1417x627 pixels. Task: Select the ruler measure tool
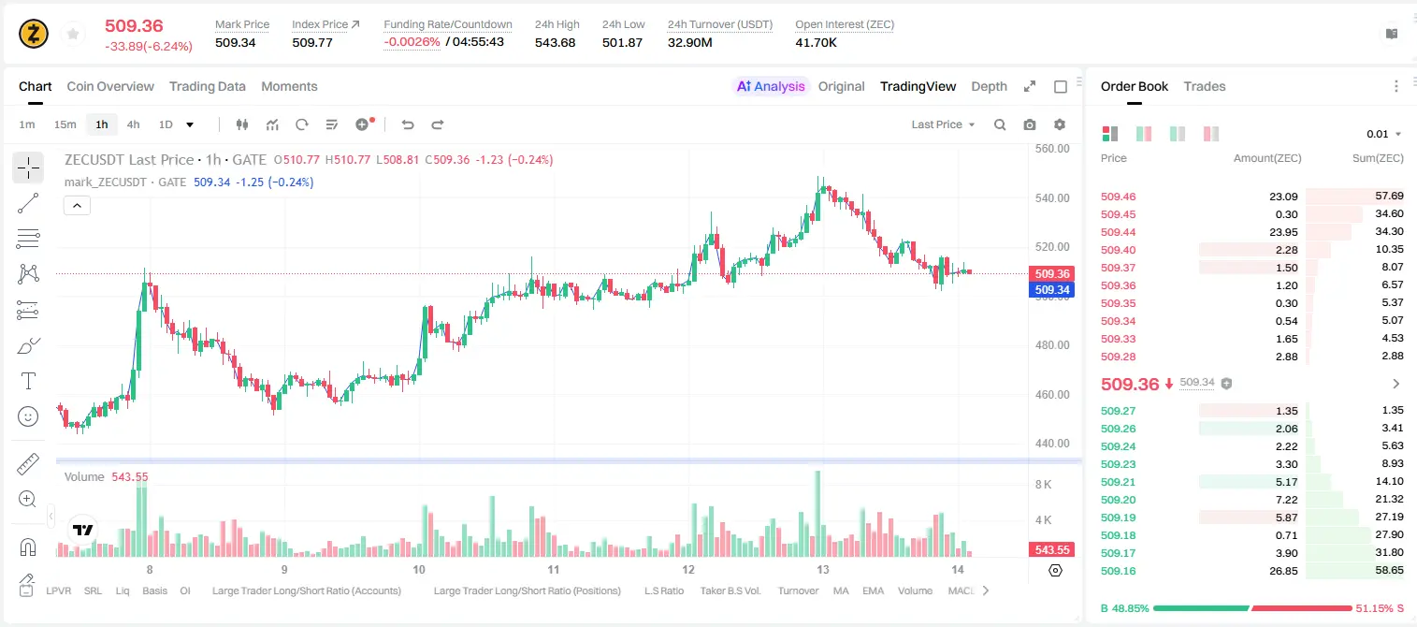(x=28, y=464)
